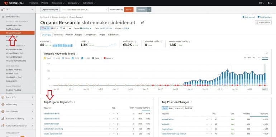Close the Organic Keywords Trend panel
276x137 pixels.
(267, 53)
